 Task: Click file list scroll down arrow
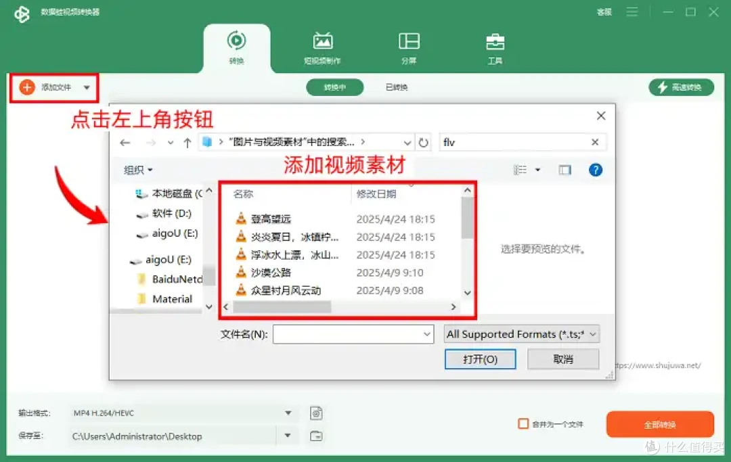[467, 293]
